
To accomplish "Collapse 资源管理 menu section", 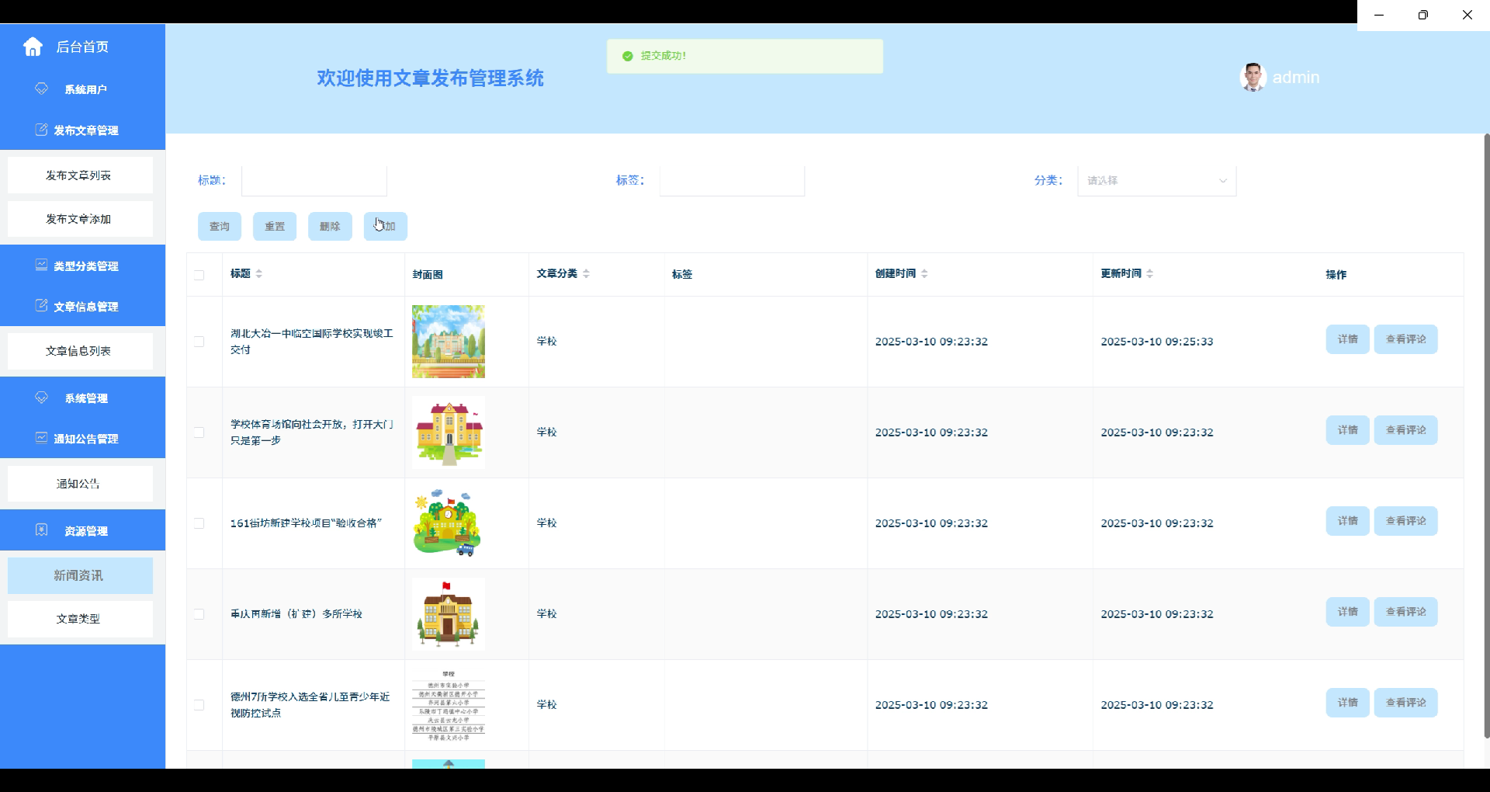I will click(x=82, y=530).
